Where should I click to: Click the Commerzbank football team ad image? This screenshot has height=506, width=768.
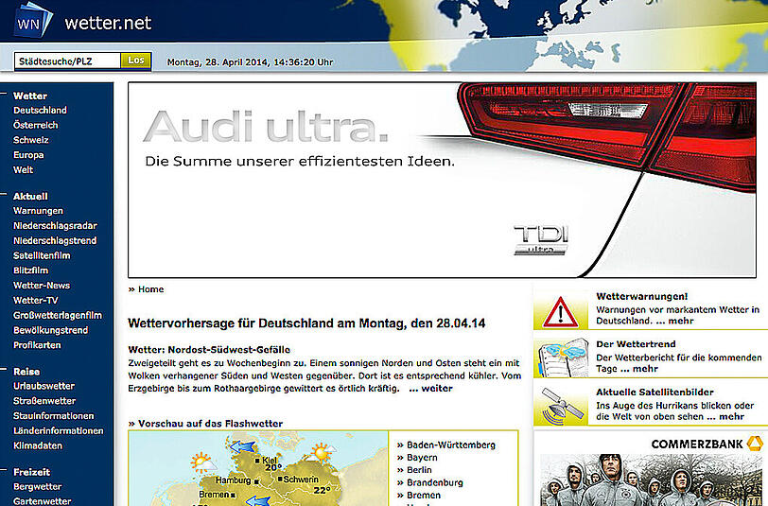[x=653, y=480]
